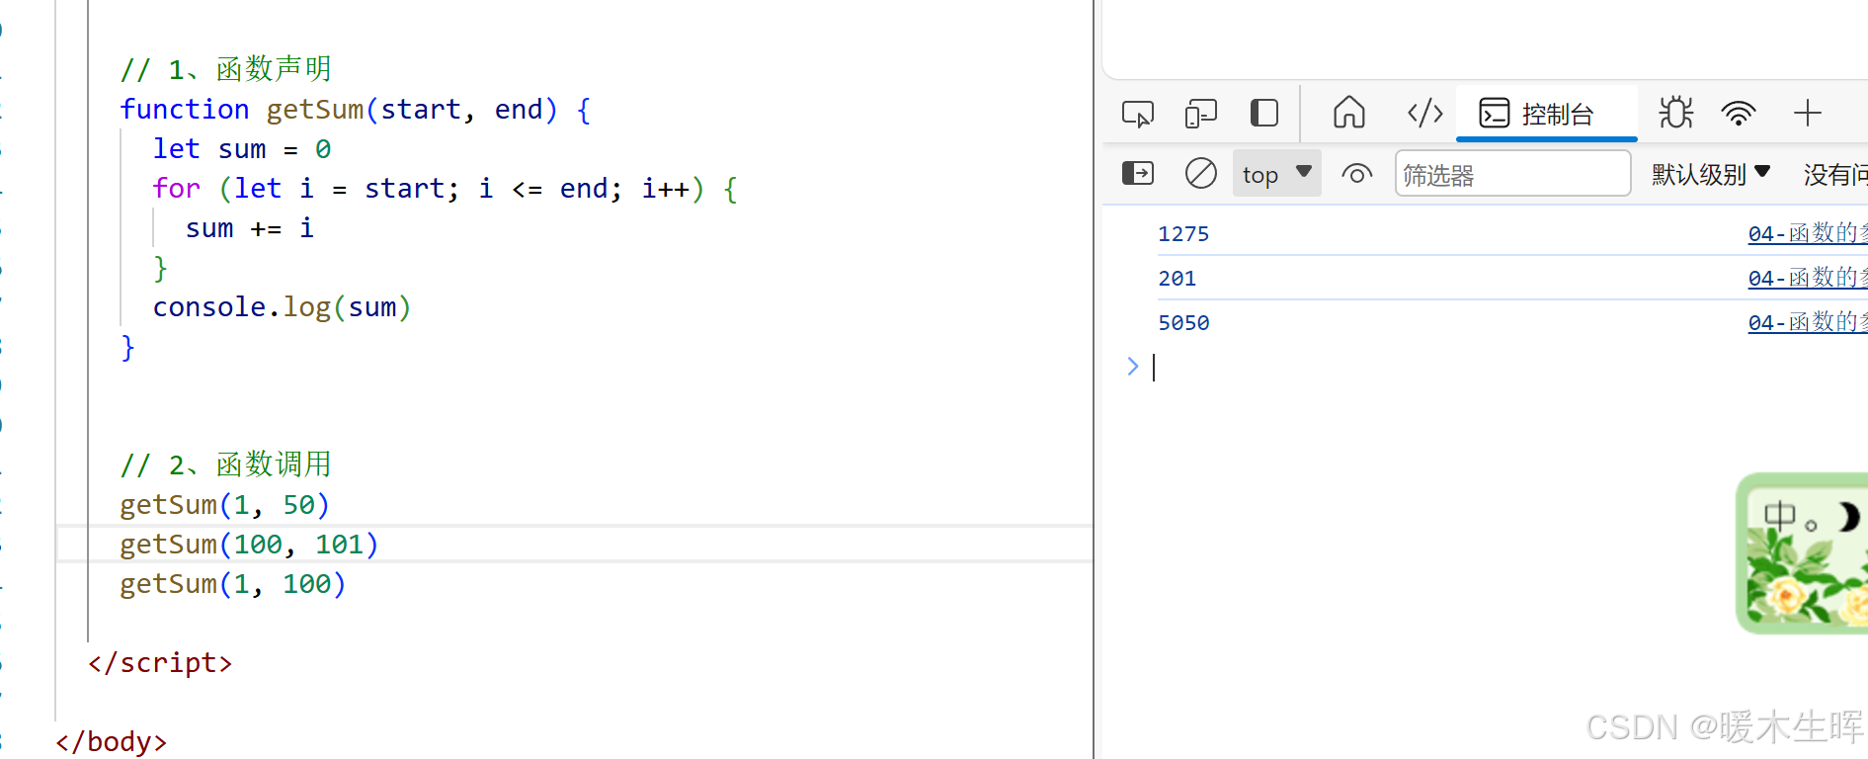Screen dimensions: 1868x759
Task: Click the // 1、函数声明 comment
Action: coord(225,69)
